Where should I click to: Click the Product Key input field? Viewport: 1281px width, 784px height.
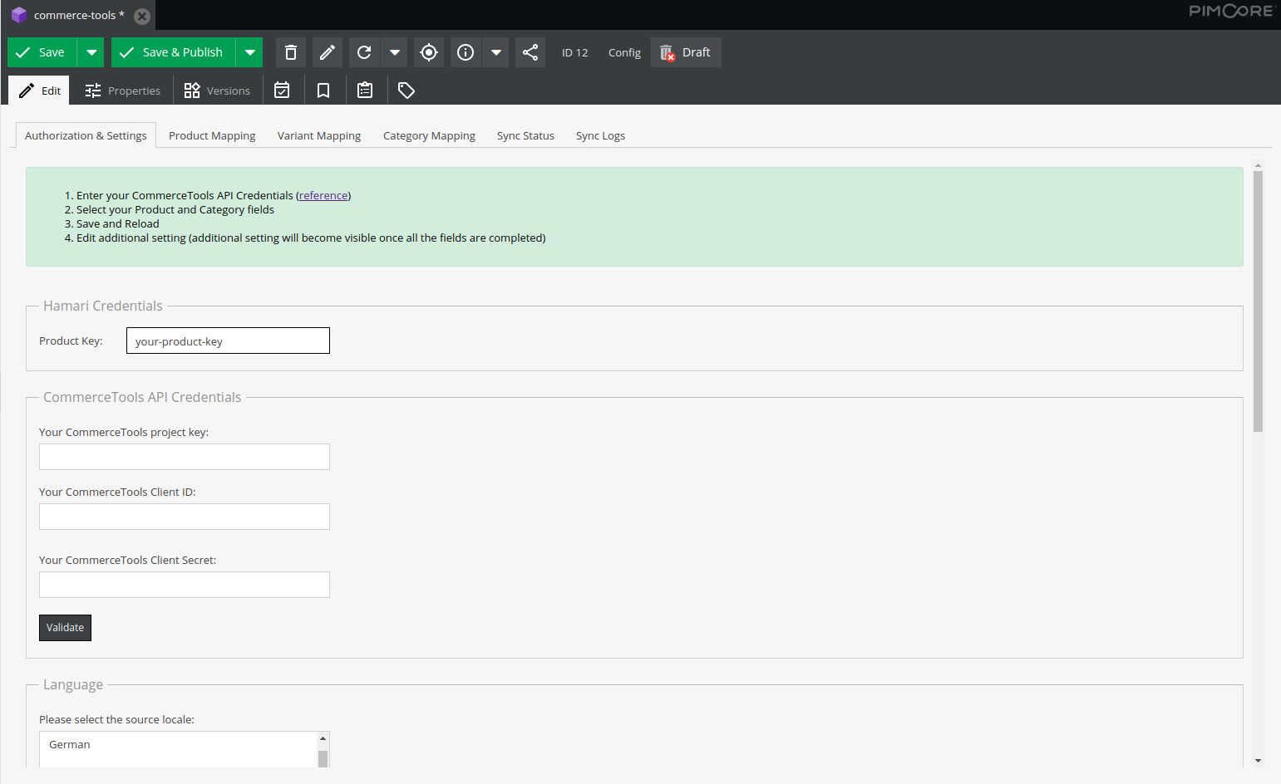(x=228, y=341)
